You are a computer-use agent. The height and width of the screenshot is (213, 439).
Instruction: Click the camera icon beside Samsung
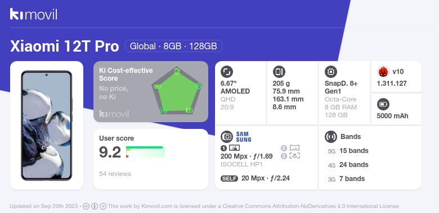click(x=227, y=137)
